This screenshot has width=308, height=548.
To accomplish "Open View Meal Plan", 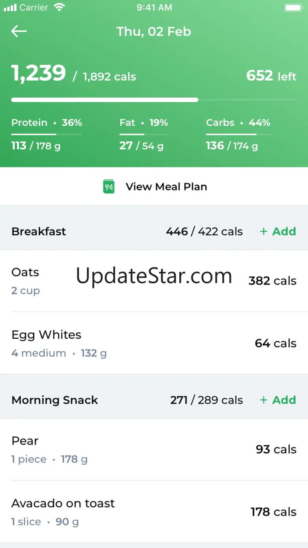I will tap(166, 186).
